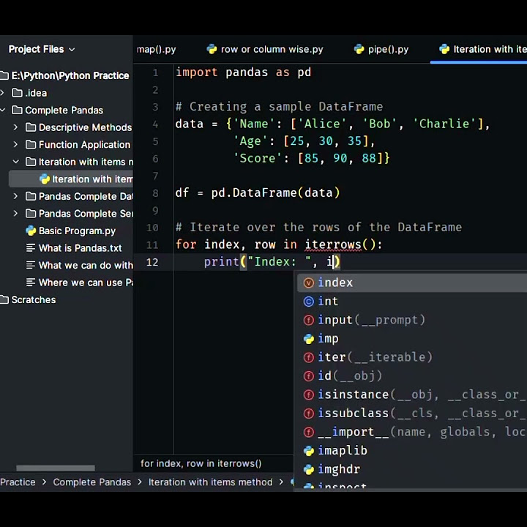Choose the imp module suggestion
Viewport: 527px width, 527px height.
(412, 339)
